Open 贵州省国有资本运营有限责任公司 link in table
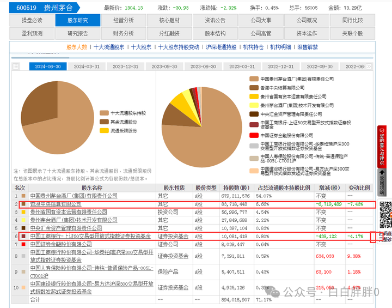This screenshot has width=392, height=308. 69,212
